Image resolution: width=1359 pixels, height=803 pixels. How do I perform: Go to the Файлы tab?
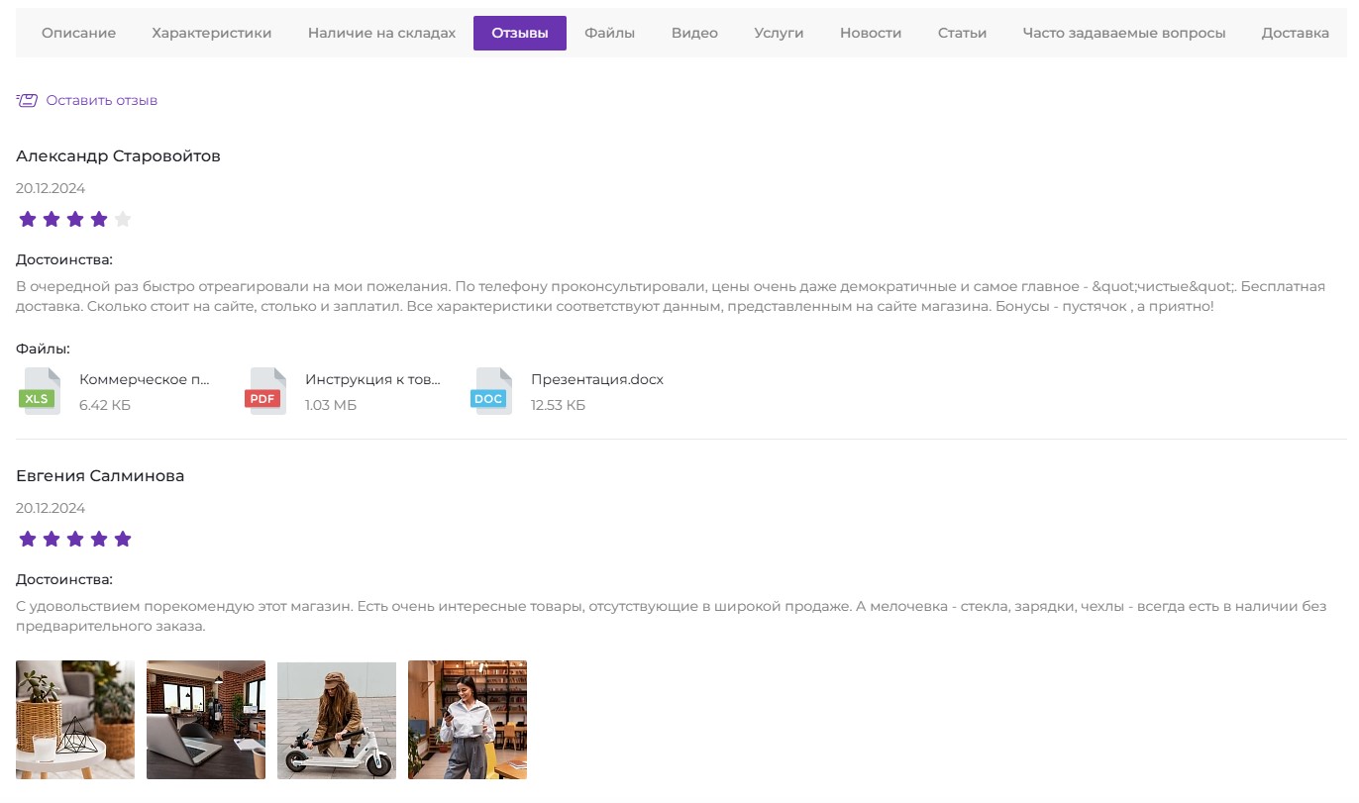click(x=609, y=33)
